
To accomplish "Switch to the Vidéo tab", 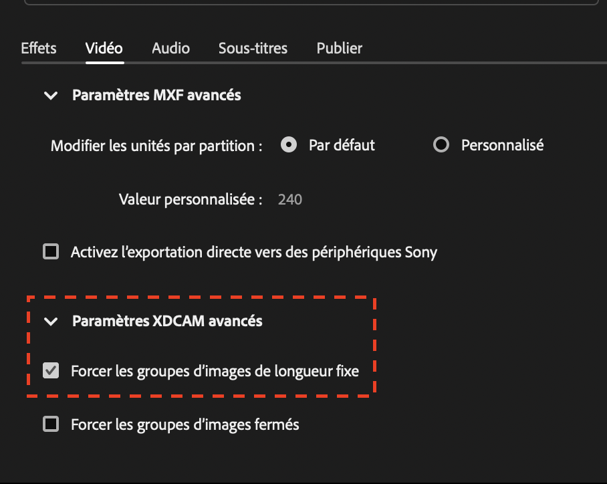I will click(104, 47).
